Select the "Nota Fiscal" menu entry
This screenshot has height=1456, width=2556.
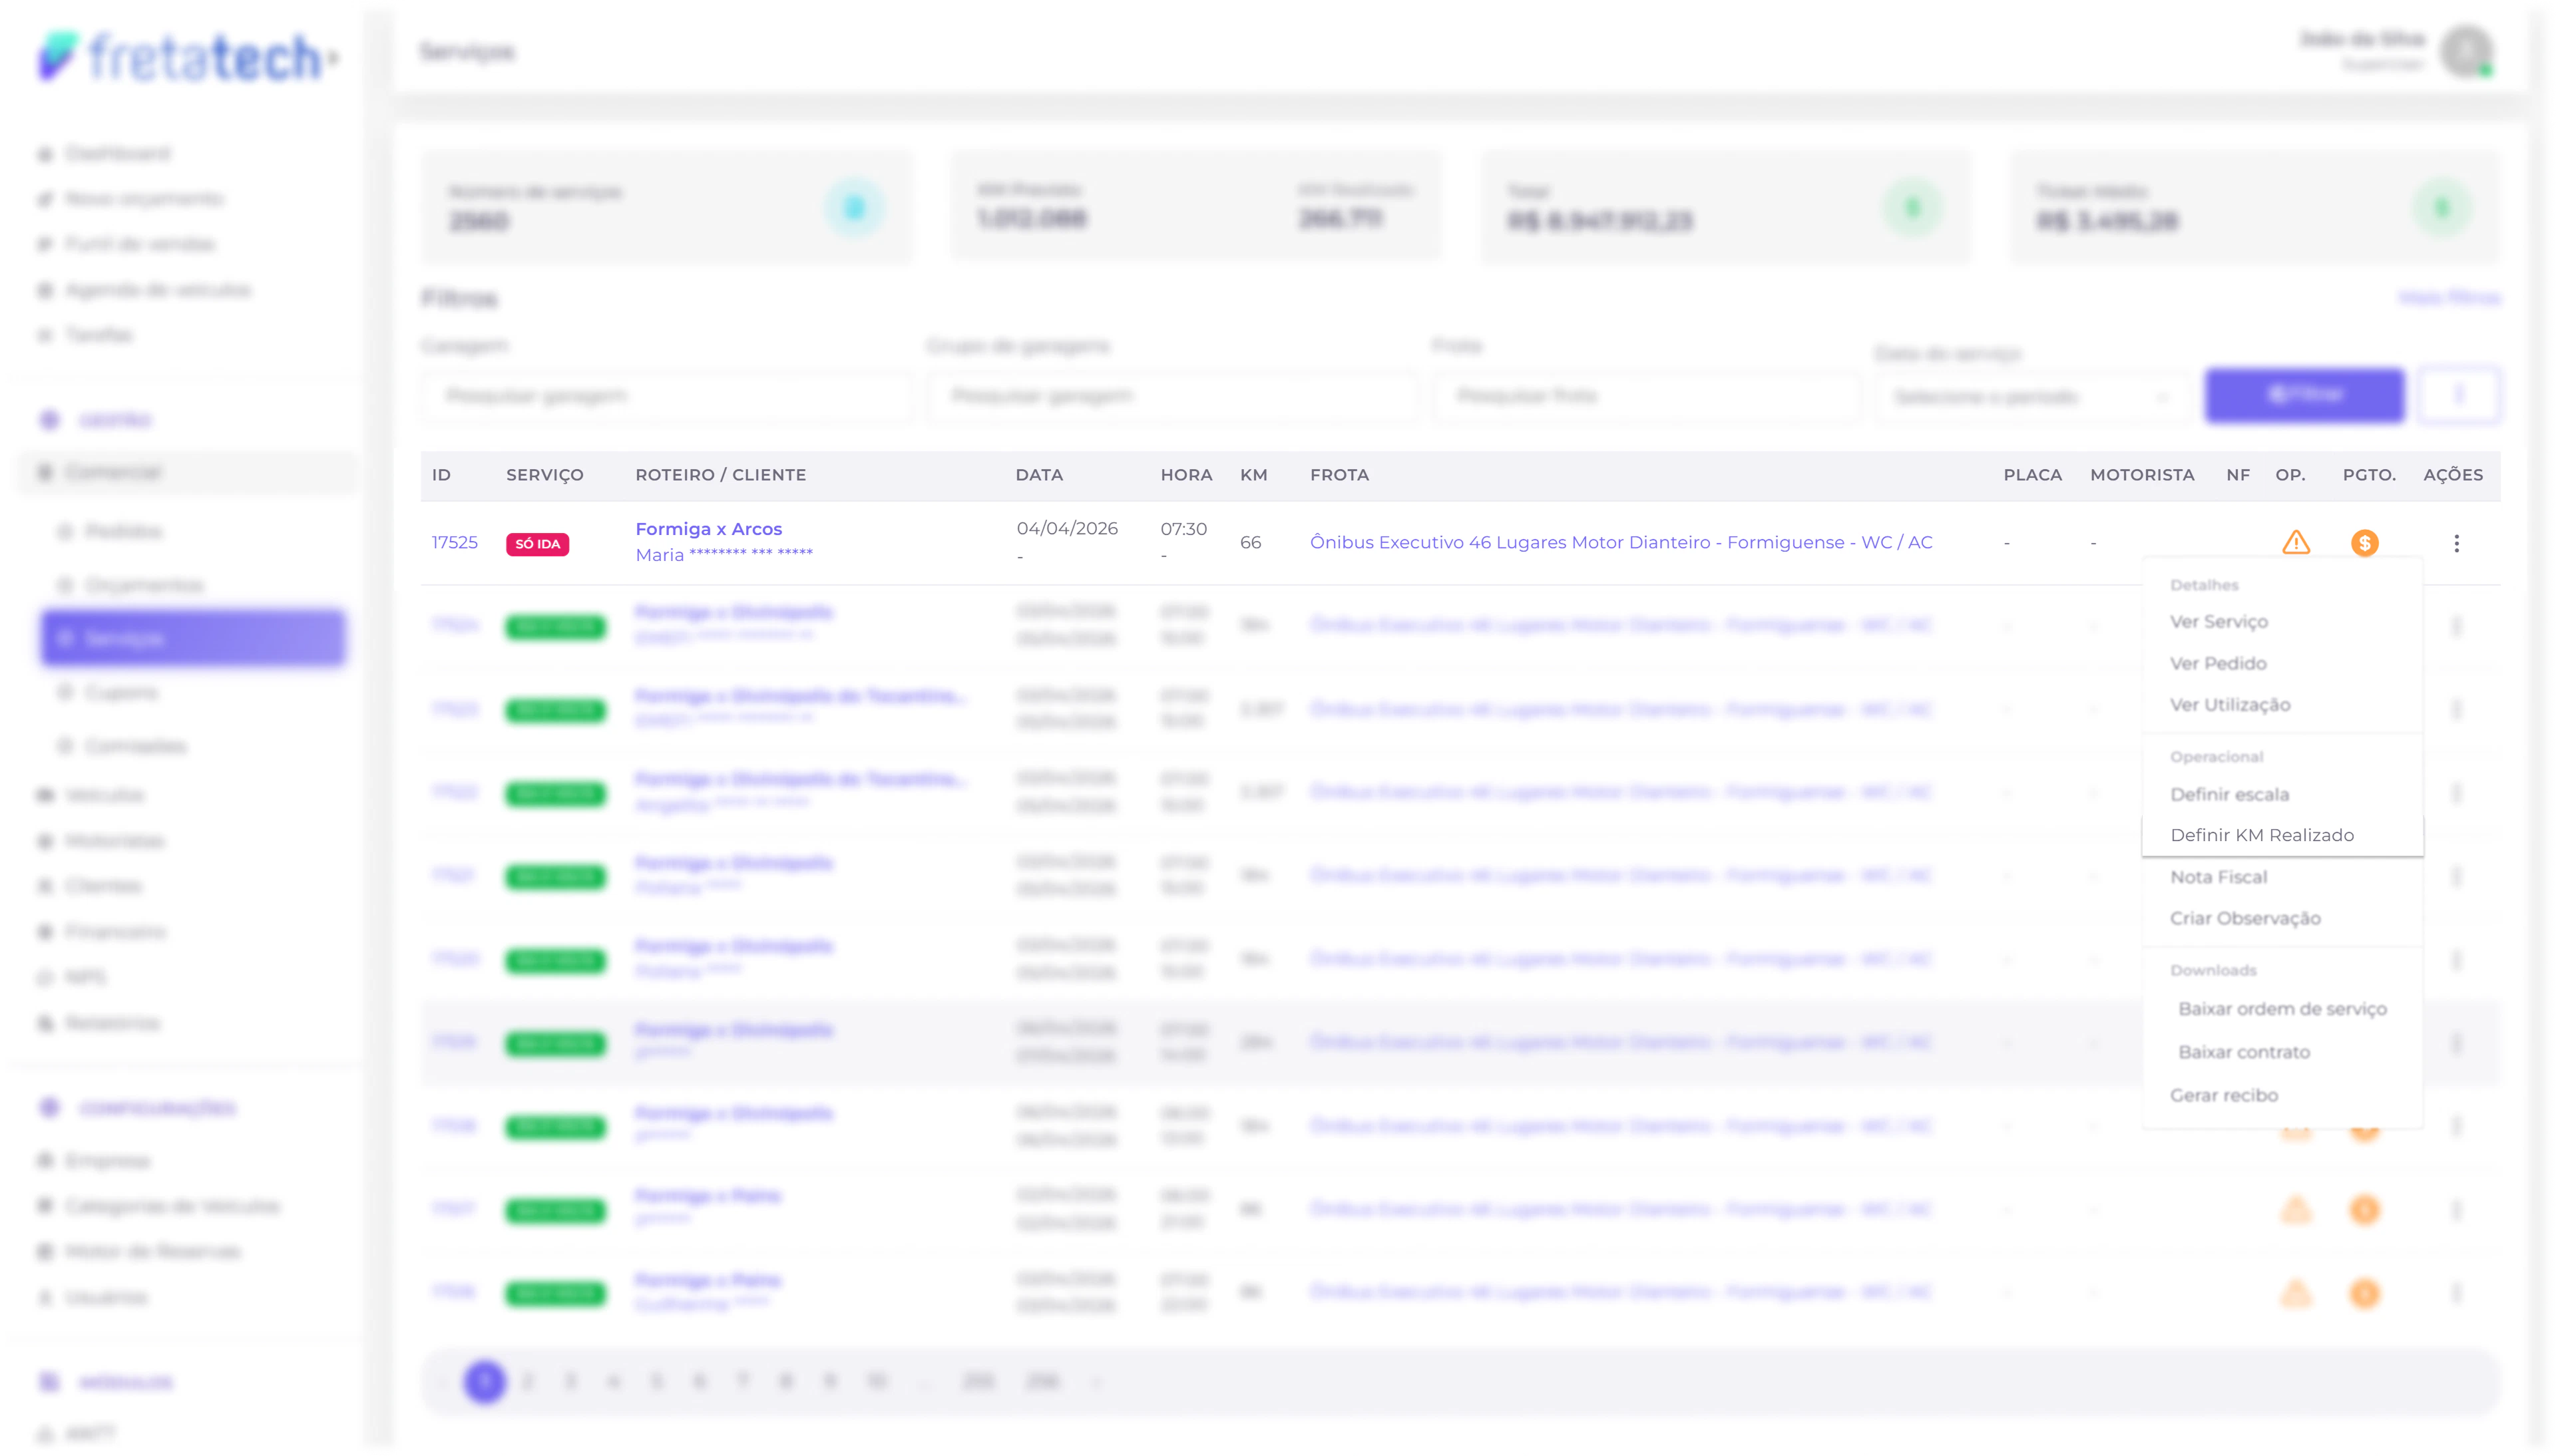pos(2220,876)
